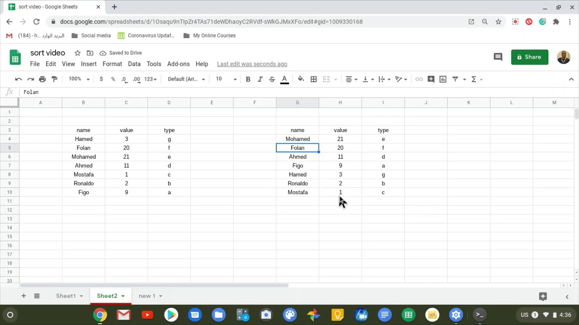
Task: Click the Google Sheets home logo
Action: click(15, 57)
